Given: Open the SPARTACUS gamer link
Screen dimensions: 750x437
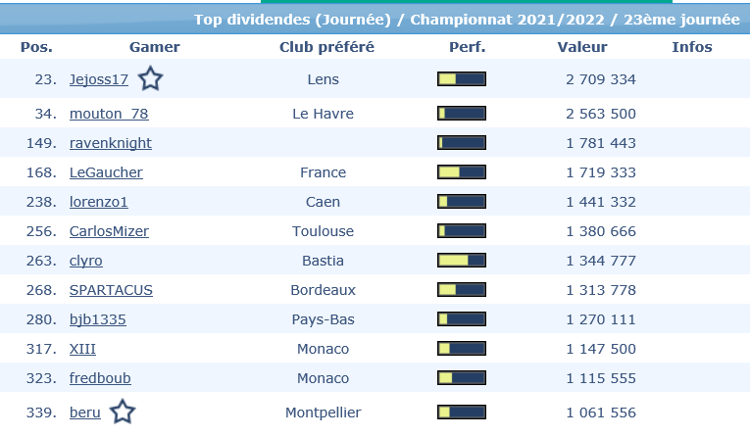Looking at the screenshot, I should (111, 290).
